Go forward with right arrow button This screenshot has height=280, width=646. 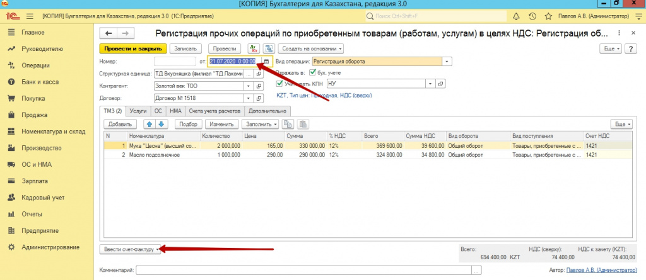126,33
